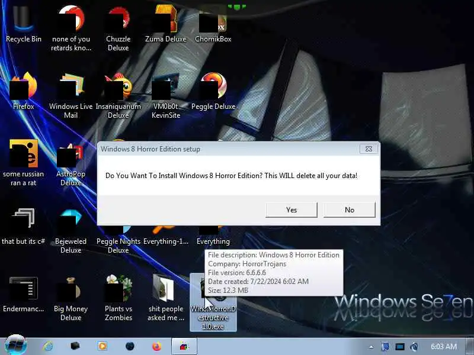Select the VM0b0t KevinSite desktop icon
The height and width of the screenshot is (355, 474).
click(166, 95)
